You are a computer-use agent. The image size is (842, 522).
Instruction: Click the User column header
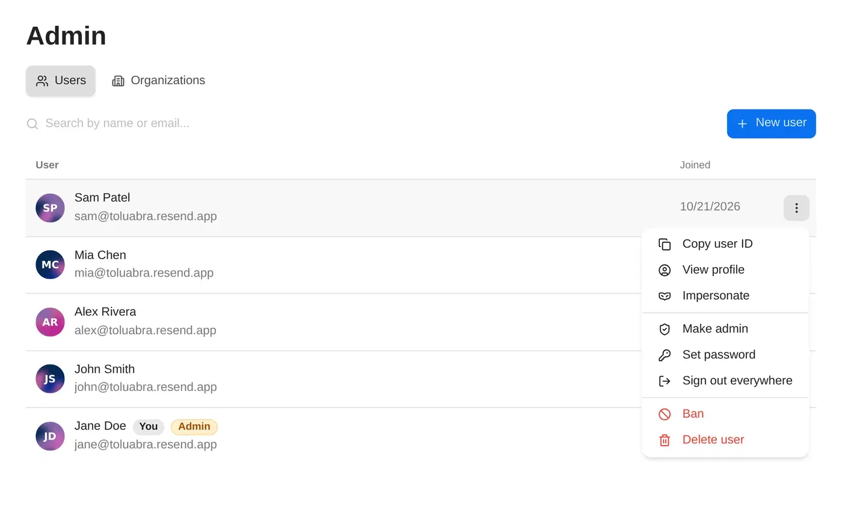(47, 165)
